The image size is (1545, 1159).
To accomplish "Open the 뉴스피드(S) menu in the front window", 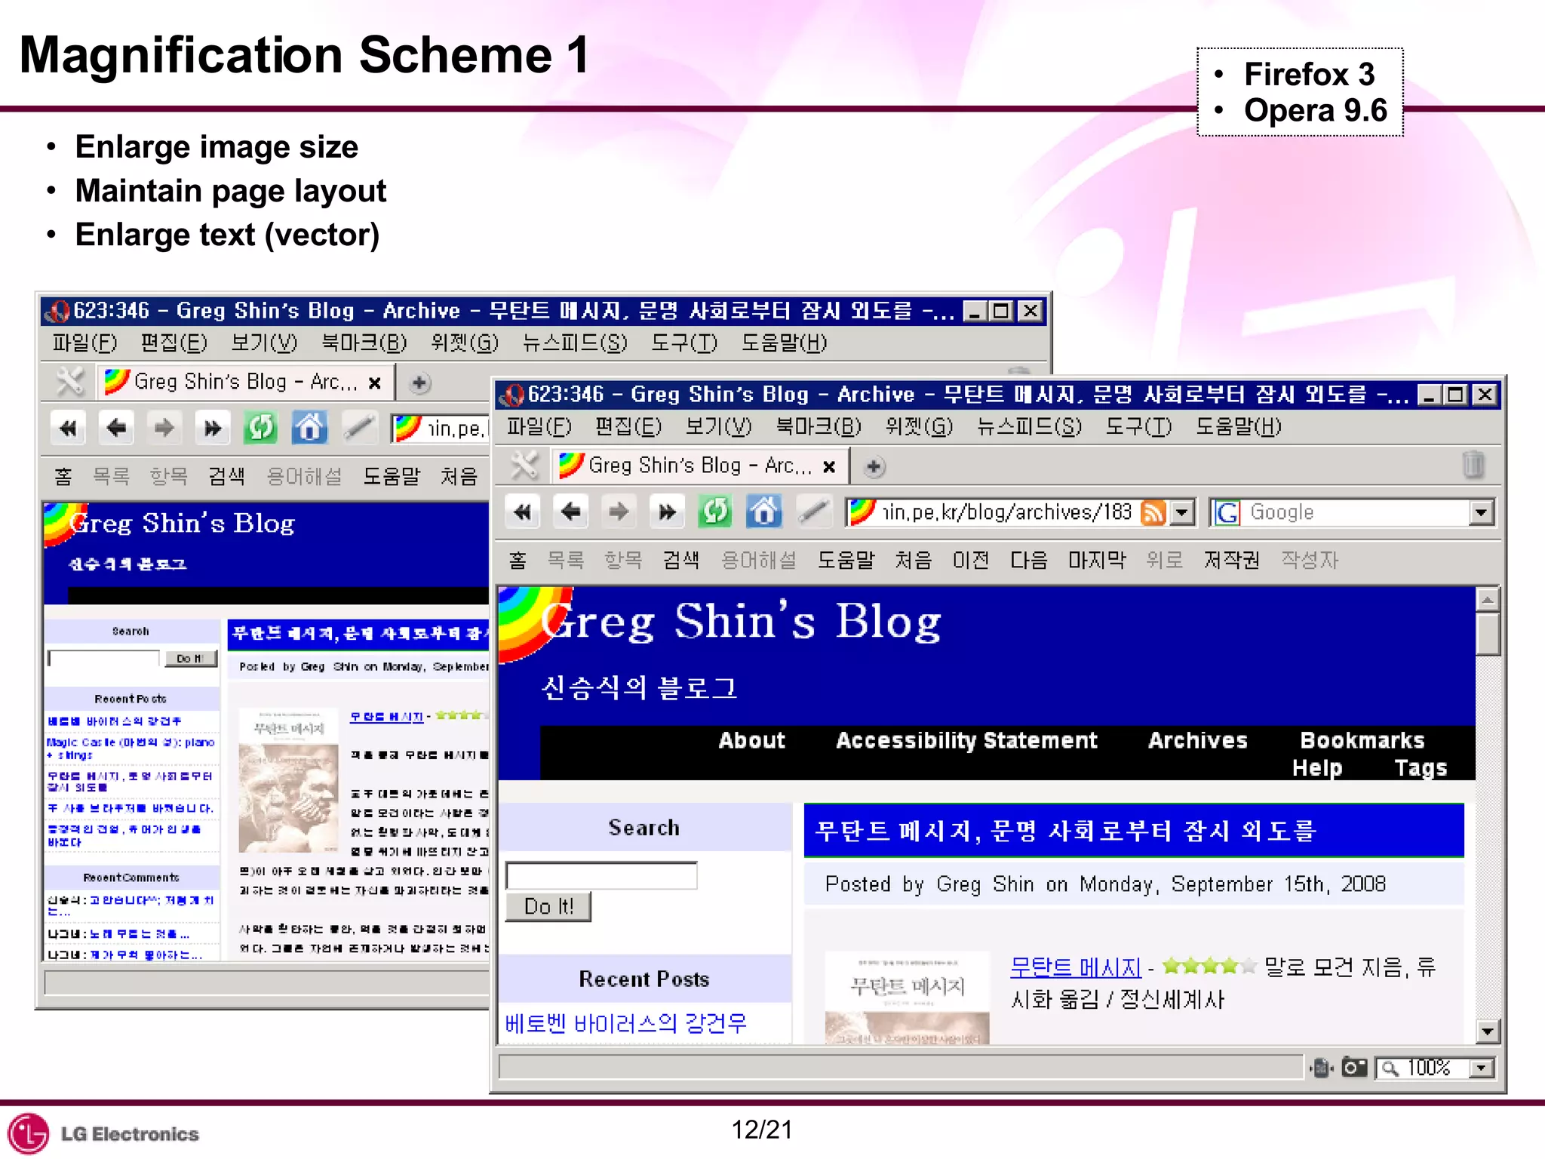I will tap(1029, 427).
